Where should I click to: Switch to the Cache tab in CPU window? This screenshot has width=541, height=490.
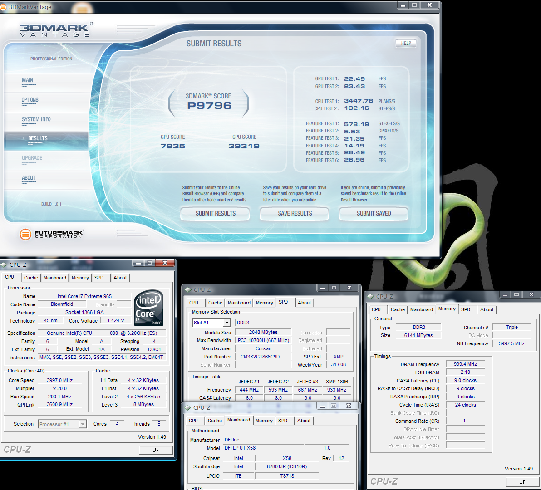[x=31, y=278]
